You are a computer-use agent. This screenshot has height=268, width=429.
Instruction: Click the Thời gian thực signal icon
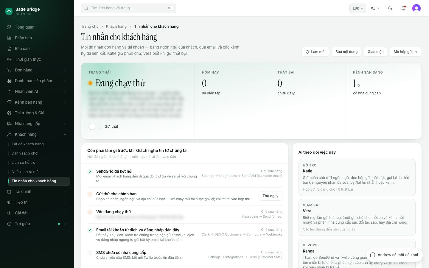[x=9, y=59]
